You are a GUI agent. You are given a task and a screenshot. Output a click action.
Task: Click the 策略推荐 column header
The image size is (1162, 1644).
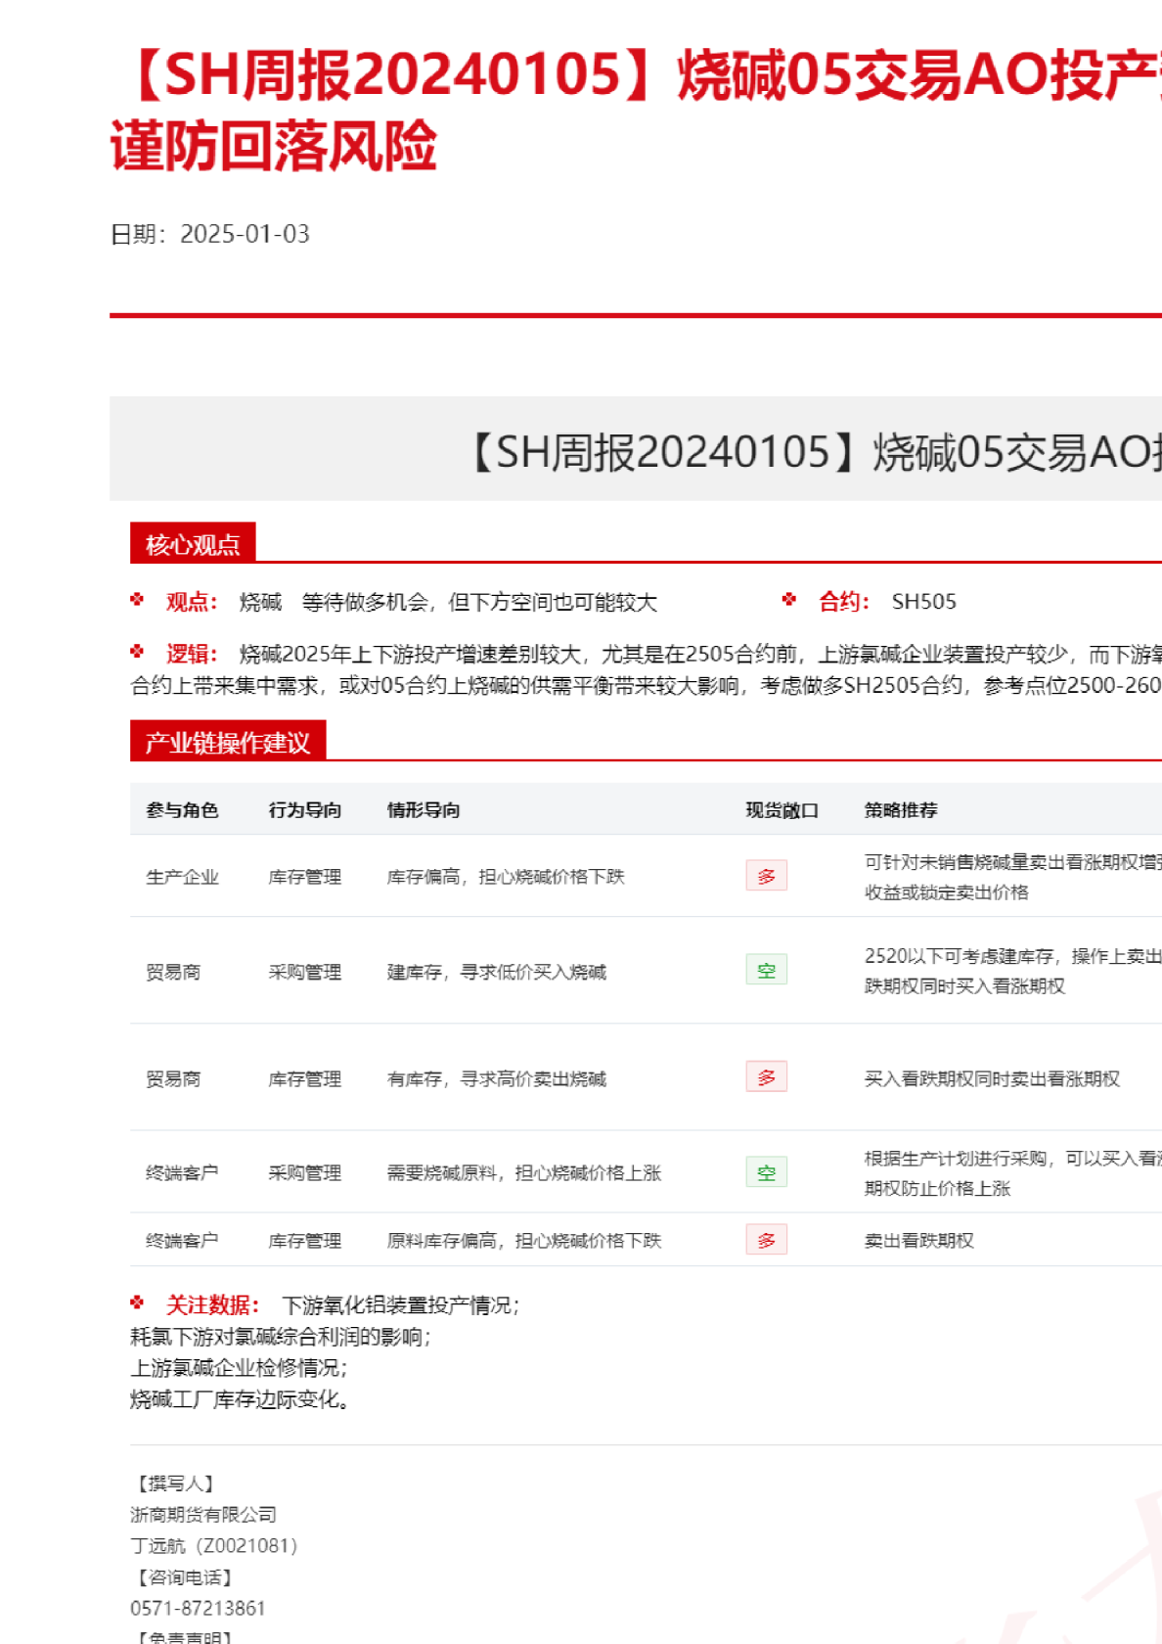pyautogui.click(x=901, y=810)
